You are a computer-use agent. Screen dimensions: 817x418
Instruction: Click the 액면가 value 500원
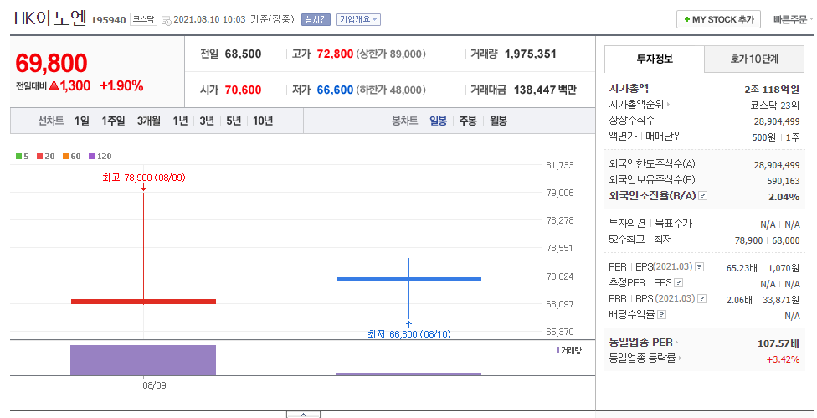tap(763, 137)
